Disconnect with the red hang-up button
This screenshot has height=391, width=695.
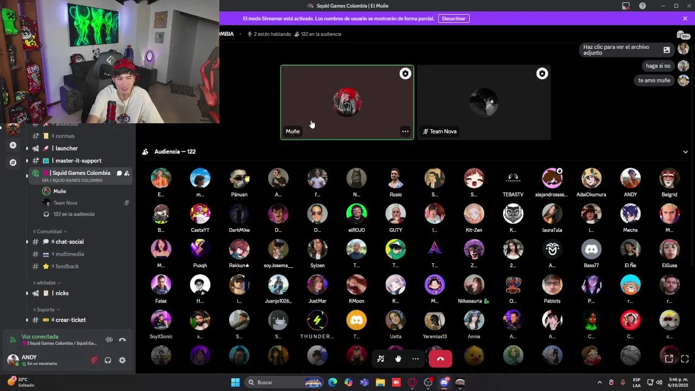(x=440, y=358)
